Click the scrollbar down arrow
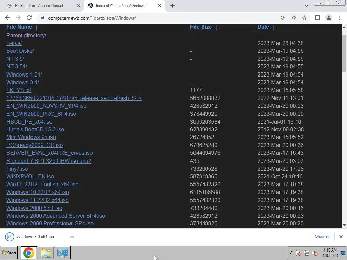The height and width of the screenshot is (260, 347). [344, 225]
